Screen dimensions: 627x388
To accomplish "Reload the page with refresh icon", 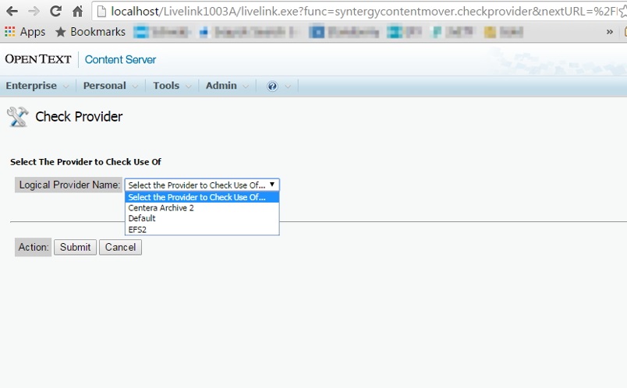I will tap(55, 12).
